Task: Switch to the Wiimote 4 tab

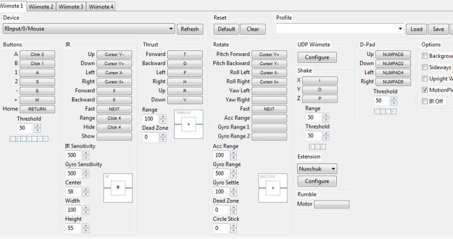Action: click(101, 7)
